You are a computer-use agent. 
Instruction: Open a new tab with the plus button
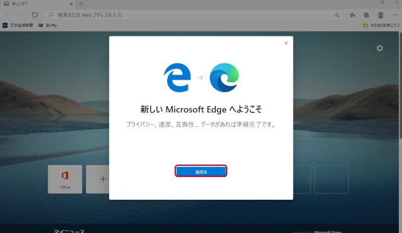tap(81, 4)
